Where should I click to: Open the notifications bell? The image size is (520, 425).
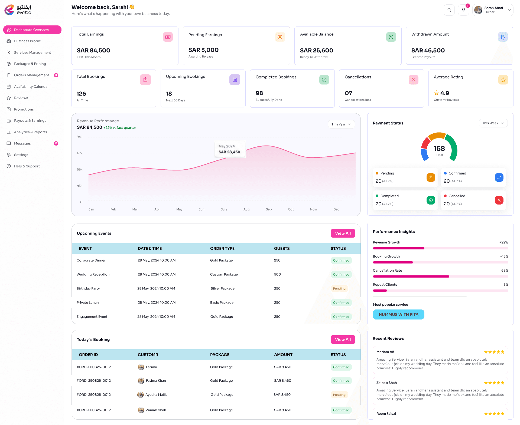coord(463,10)
